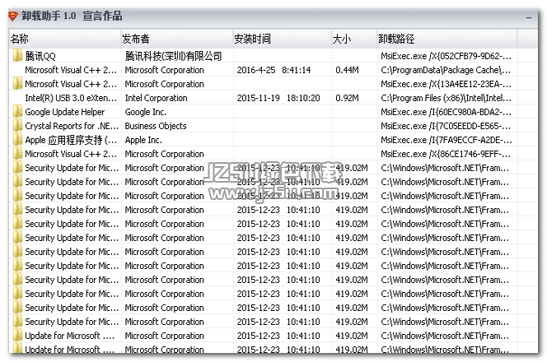
Task: Click install time 2015-11-19 18:10:20
Action: 278,98
